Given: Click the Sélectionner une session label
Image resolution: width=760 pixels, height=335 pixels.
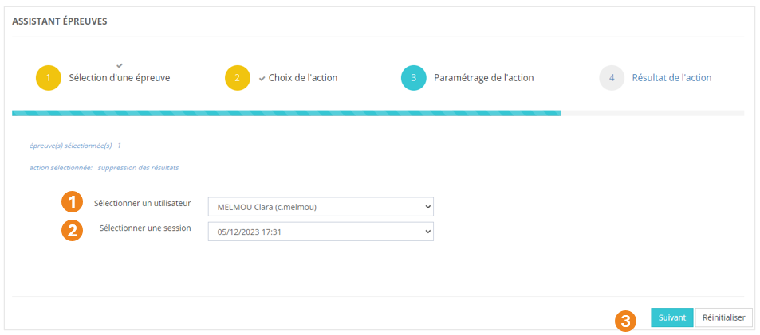Looking at the screenshot, I should pyautogui.click(x=145, y=228).
